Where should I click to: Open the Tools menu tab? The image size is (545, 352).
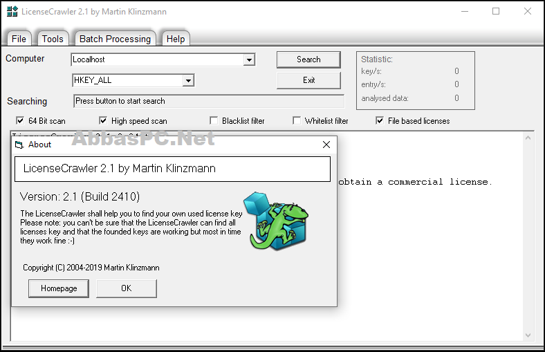tap(53, 39)
